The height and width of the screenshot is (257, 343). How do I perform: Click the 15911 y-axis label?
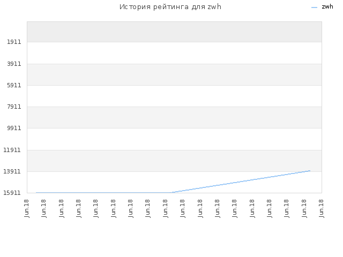pyautogui.click(x=12, y=193)
